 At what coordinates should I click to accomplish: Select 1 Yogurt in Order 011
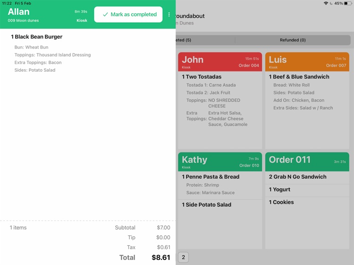279,190
